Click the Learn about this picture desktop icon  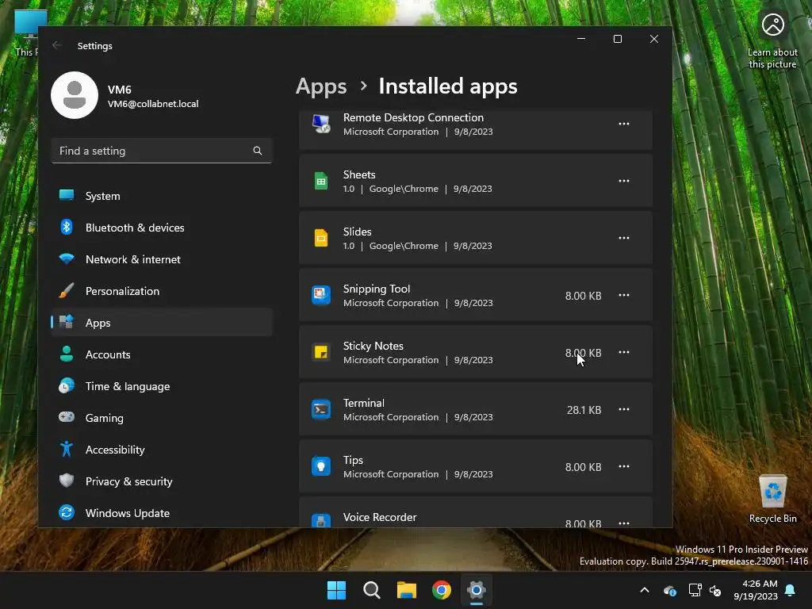772,40
